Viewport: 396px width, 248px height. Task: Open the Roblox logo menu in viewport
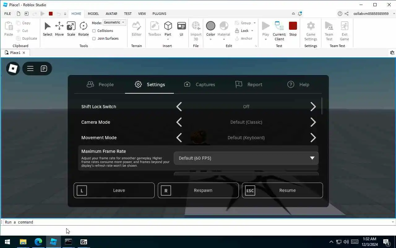pos(13,68)
